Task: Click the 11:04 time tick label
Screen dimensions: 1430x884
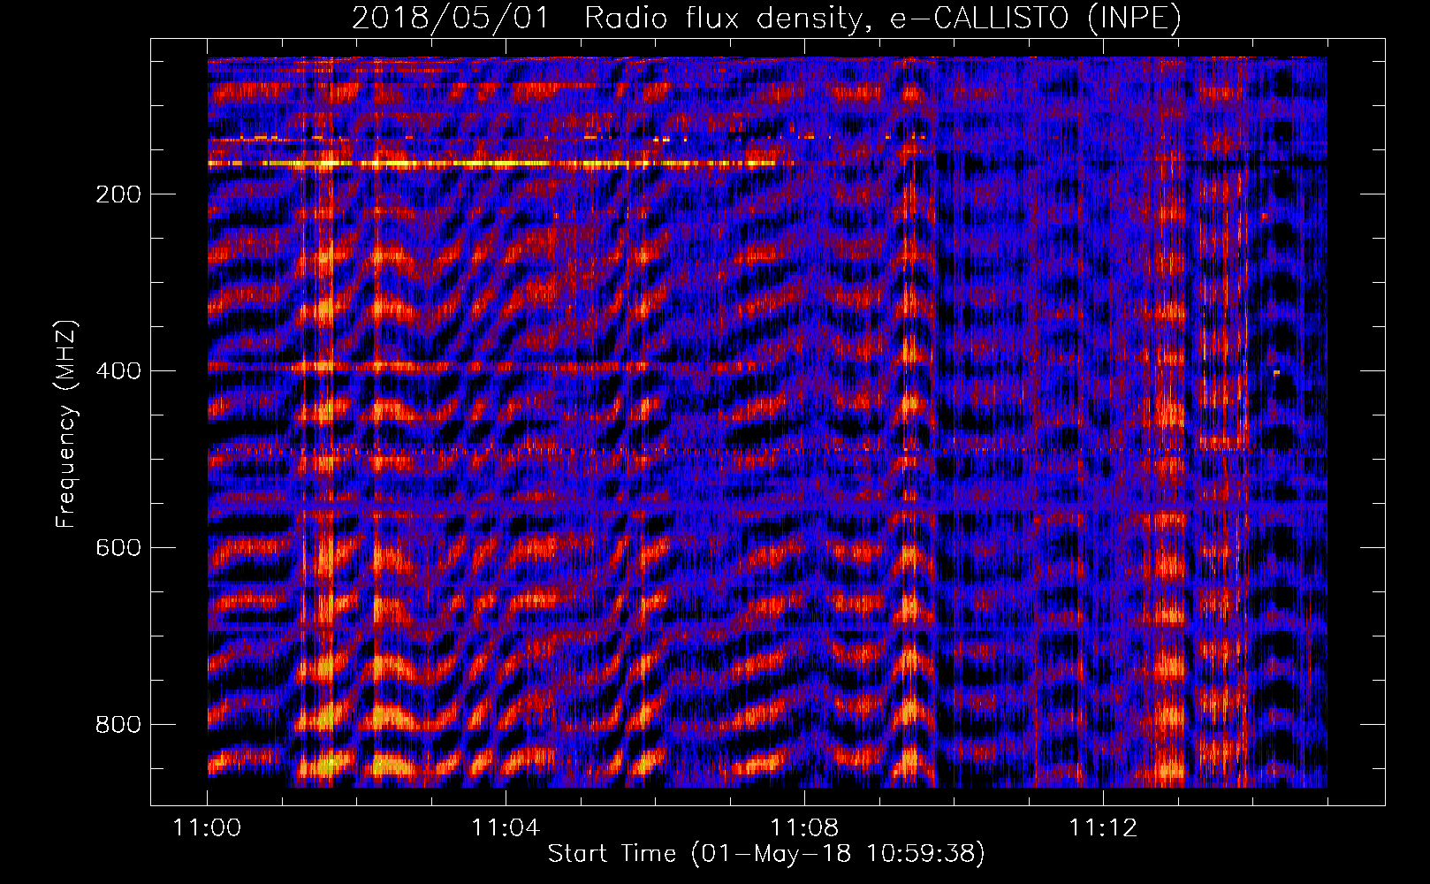Action: tap(506, 828)
